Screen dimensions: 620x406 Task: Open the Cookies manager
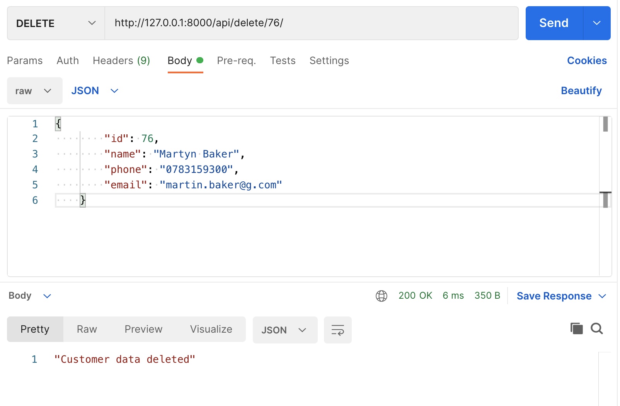point(586,61)
